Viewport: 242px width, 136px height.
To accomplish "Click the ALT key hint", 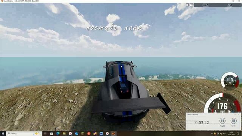I will coord(230,5).
